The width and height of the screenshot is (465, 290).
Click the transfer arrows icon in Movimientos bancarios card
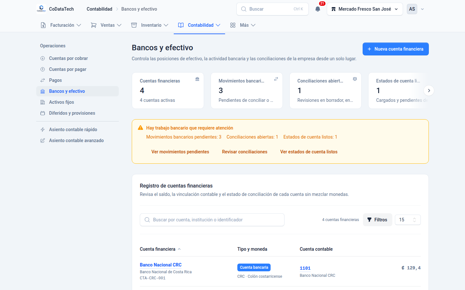276,79
